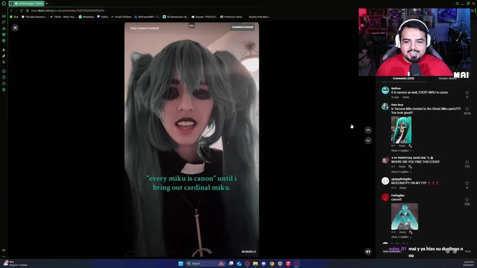The height and width of the screenshot is (268, 477).
Task: Reply to the RICECRISTPY ON MY FYP comment
Action: pyautogui.click(x=402, y=188)
